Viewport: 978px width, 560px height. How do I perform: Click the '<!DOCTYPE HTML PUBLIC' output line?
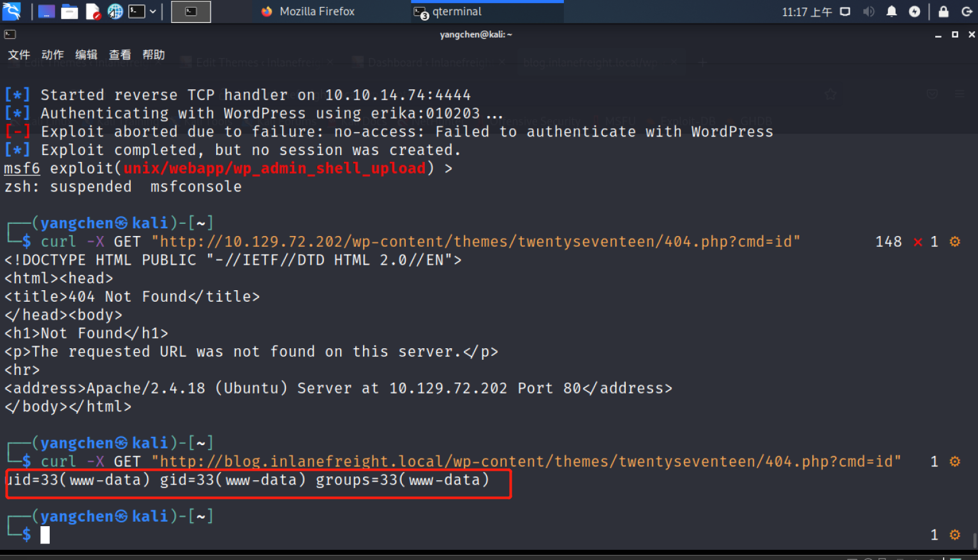tap(233, 260)
